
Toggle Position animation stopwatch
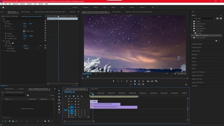click(6, 23)
